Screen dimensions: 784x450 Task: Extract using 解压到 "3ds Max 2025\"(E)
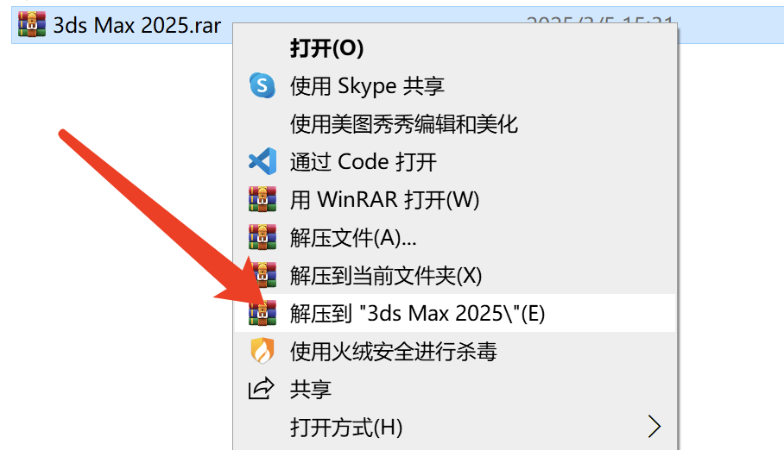pos(418,314)
